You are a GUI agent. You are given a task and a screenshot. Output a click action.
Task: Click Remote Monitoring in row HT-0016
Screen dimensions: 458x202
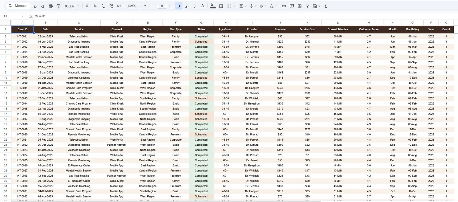coord(79,114)
